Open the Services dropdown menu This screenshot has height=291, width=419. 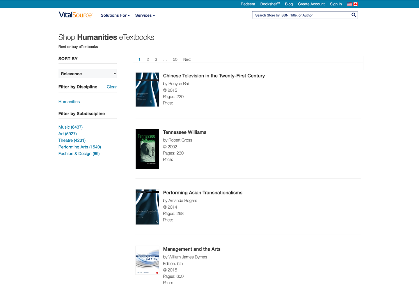tap(145, 15)
